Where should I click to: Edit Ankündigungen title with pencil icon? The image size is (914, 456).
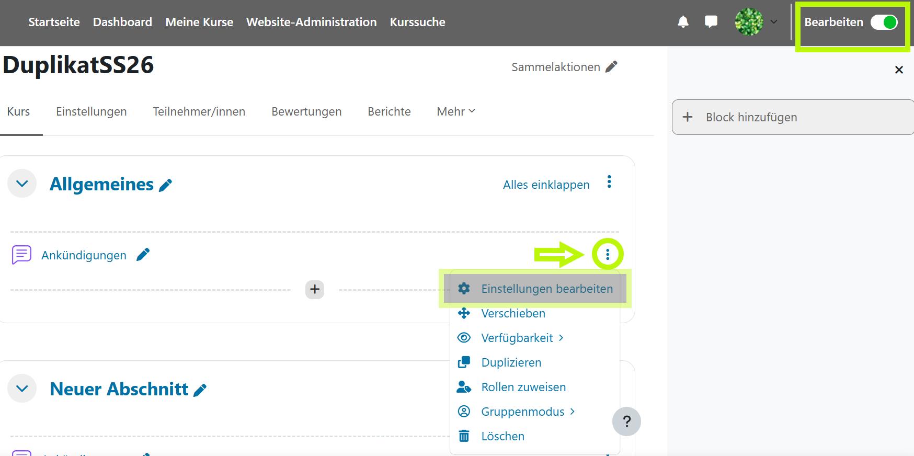tap(143, 255)
